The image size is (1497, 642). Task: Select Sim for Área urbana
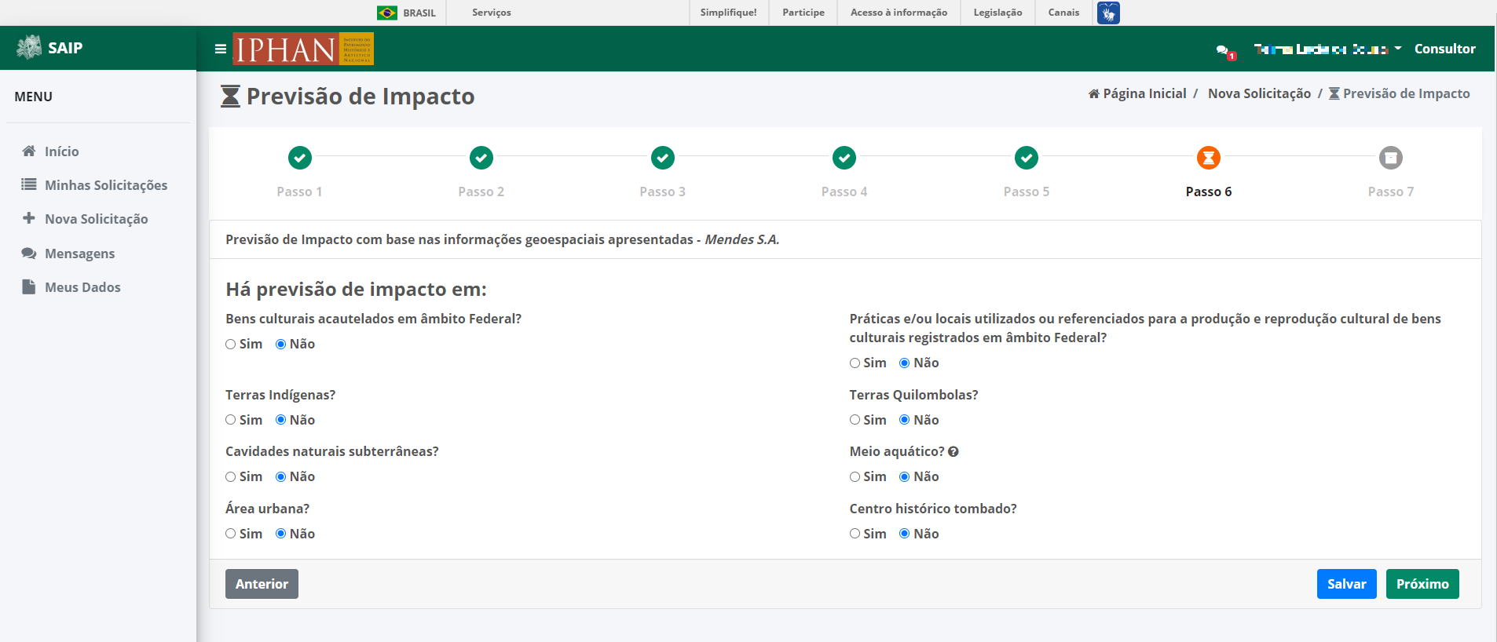click(x=231, y=534)
